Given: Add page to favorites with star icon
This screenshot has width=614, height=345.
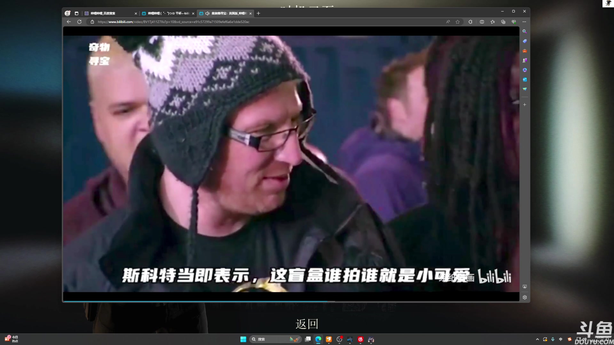Looking at the screenshot, I should 458,22.
